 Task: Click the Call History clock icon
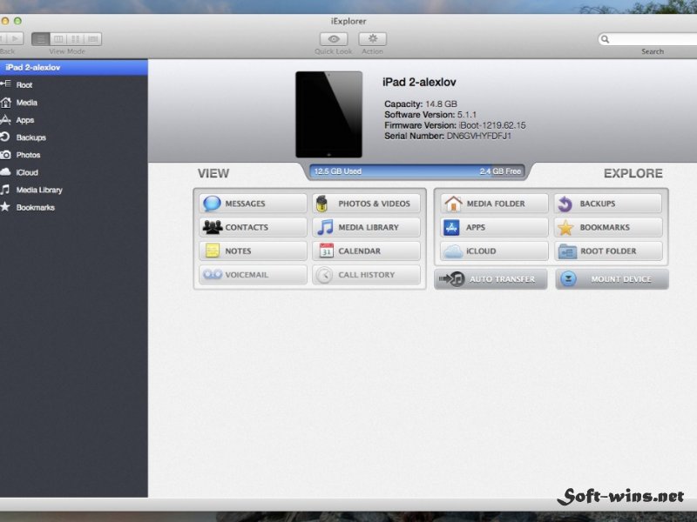coord(324,275)
